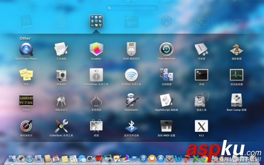Screen dimensions: 264x165
Task: Open the Terminal app
Action: coord(201,75)
